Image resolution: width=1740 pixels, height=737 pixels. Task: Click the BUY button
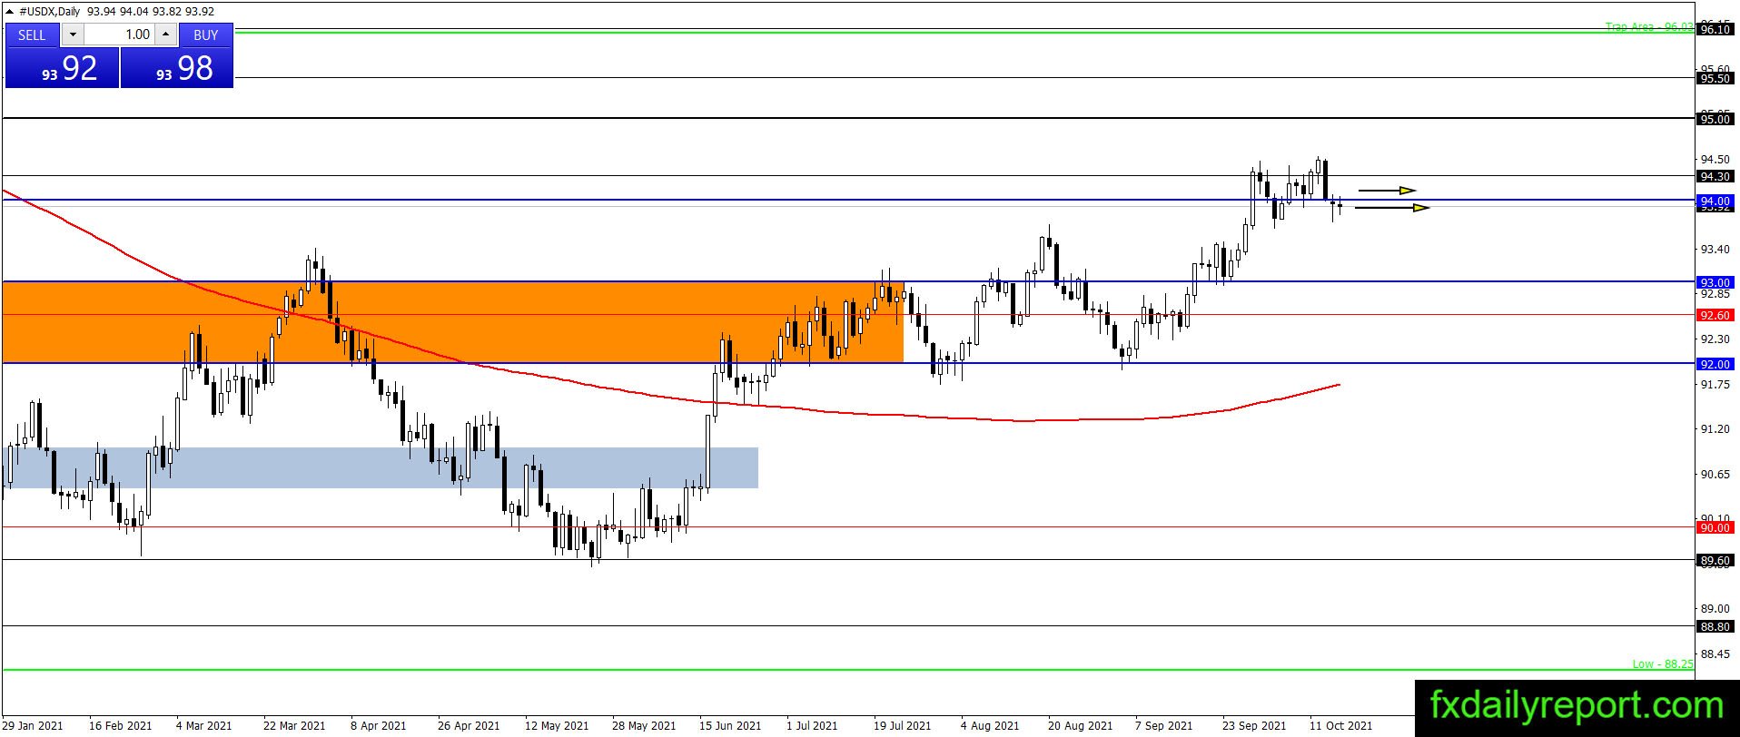[x=206, y=34]
